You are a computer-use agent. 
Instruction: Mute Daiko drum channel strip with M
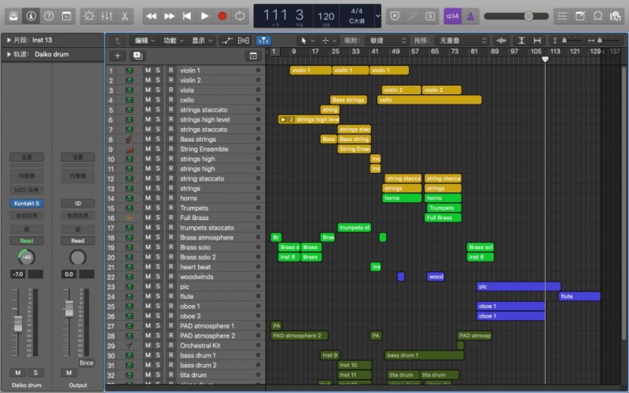coord(17,373)
